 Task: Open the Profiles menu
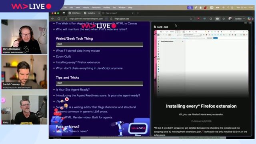[x=107, y=8]
